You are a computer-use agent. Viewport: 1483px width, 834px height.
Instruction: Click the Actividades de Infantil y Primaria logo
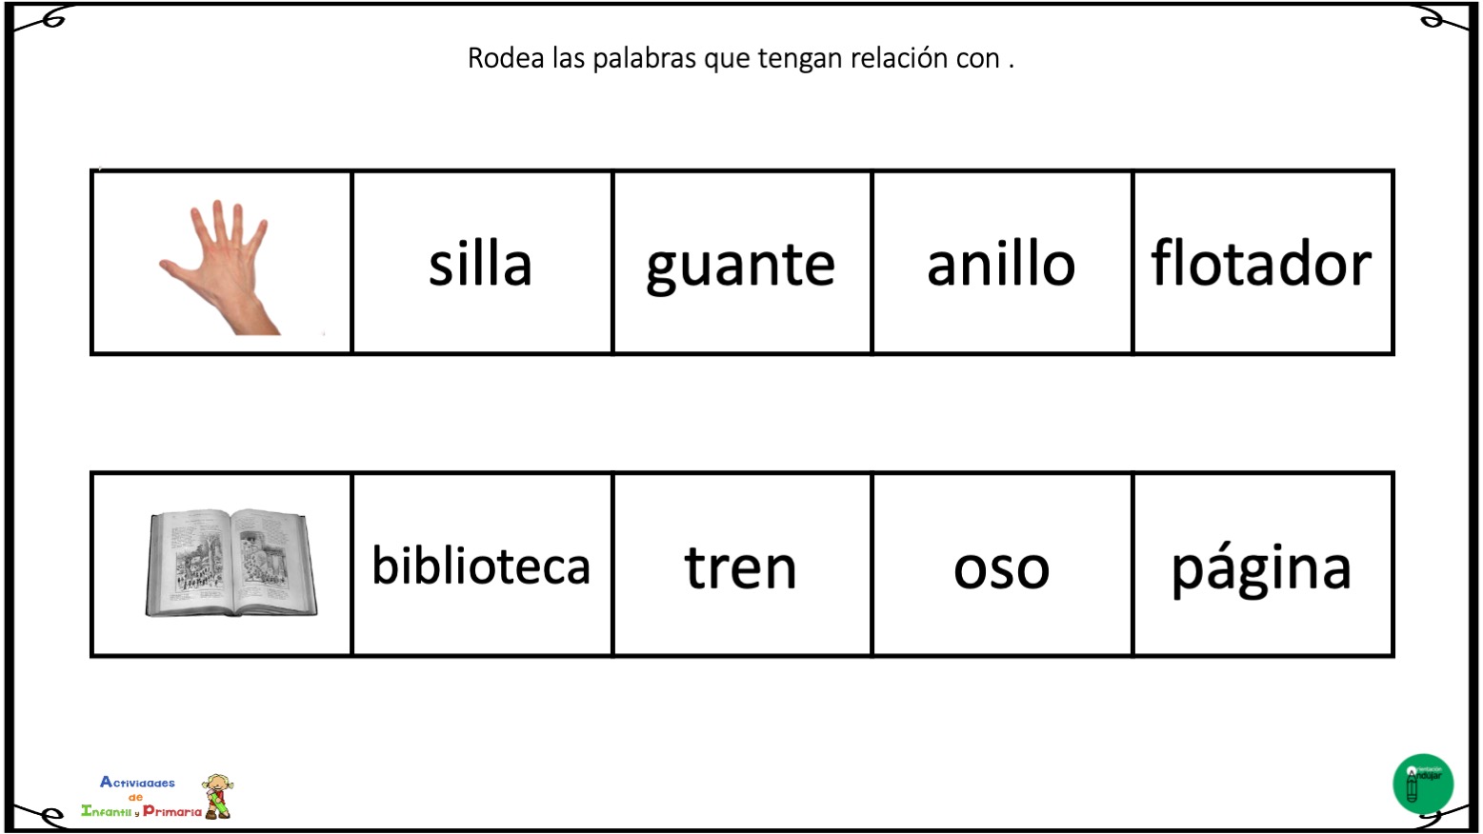158,797
